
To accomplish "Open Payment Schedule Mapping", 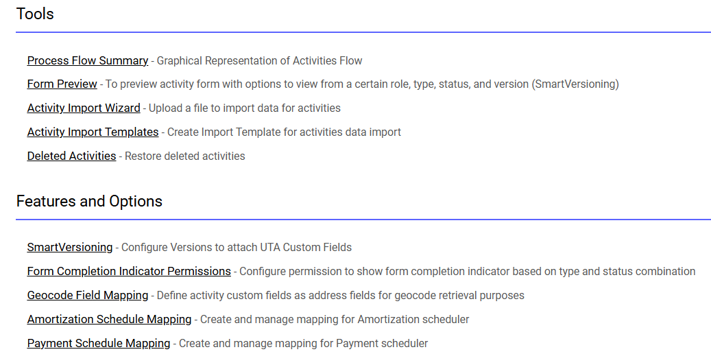I will pos(99,344).
